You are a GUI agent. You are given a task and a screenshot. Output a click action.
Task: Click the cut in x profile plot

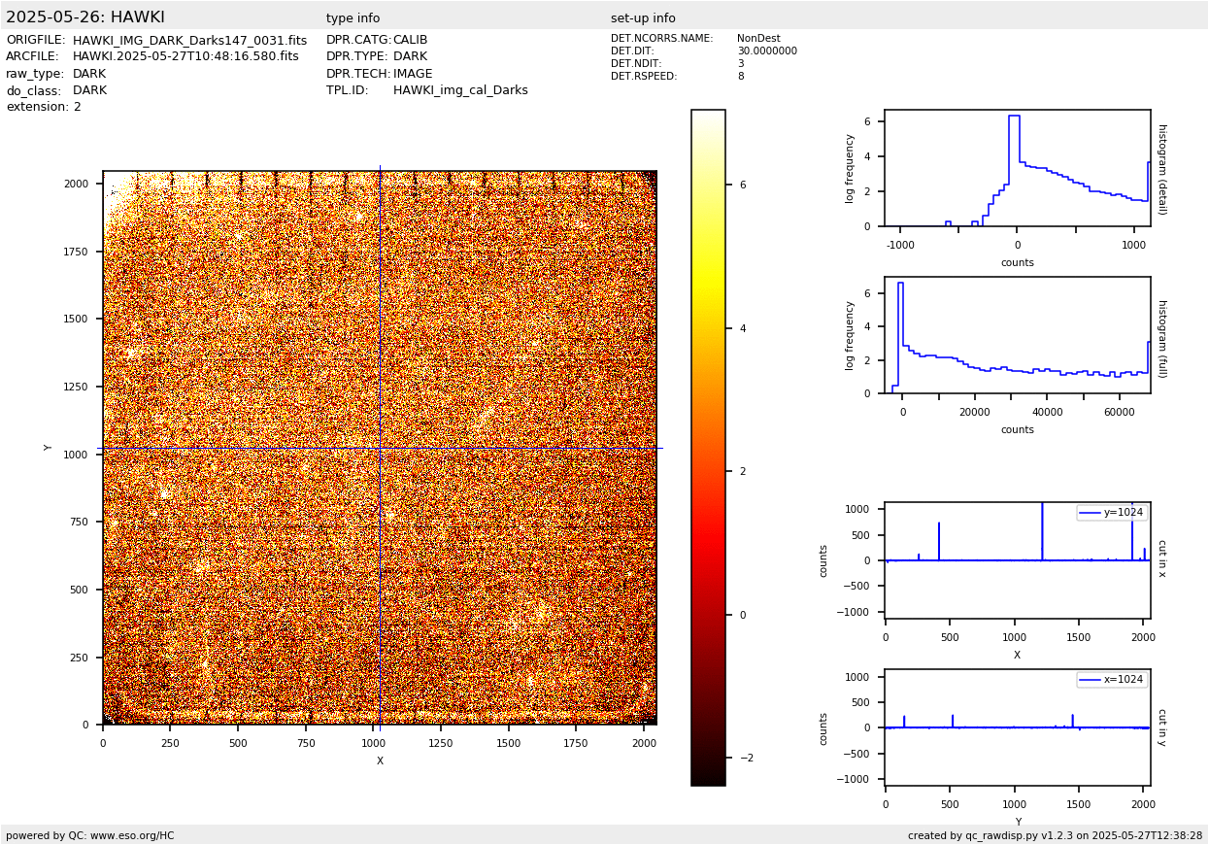click(1017, 560)
